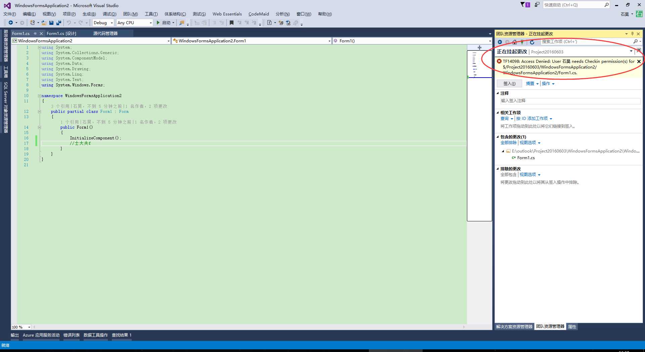This screenshot has height=352, width=645.
Task: Collapse the 排除的更改 section
Action: [x=498, y=169]
